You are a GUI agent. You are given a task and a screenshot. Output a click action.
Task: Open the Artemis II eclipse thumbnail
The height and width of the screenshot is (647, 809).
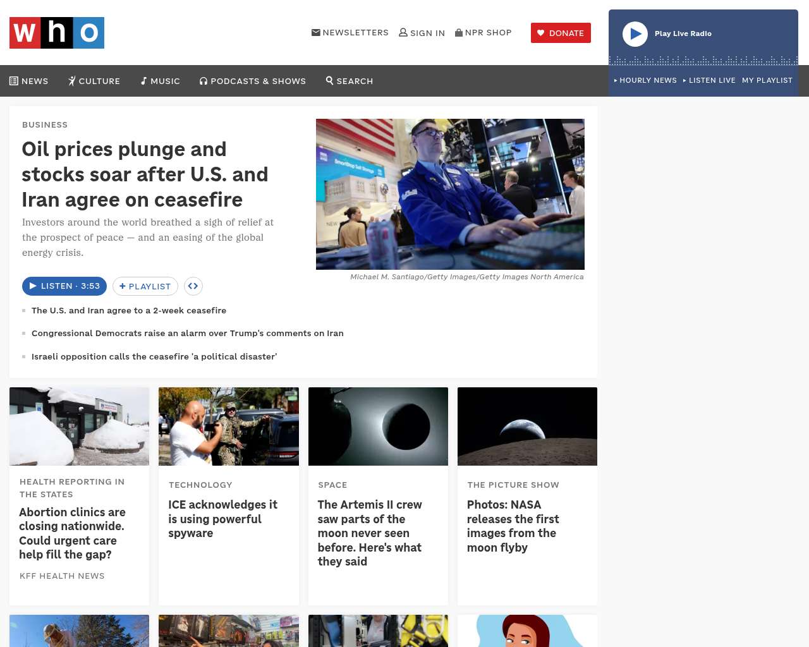(378, 426)
